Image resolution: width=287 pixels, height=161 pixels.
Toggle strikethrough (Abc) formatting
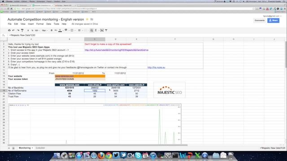pyautogui.click(x=56, y=30)
